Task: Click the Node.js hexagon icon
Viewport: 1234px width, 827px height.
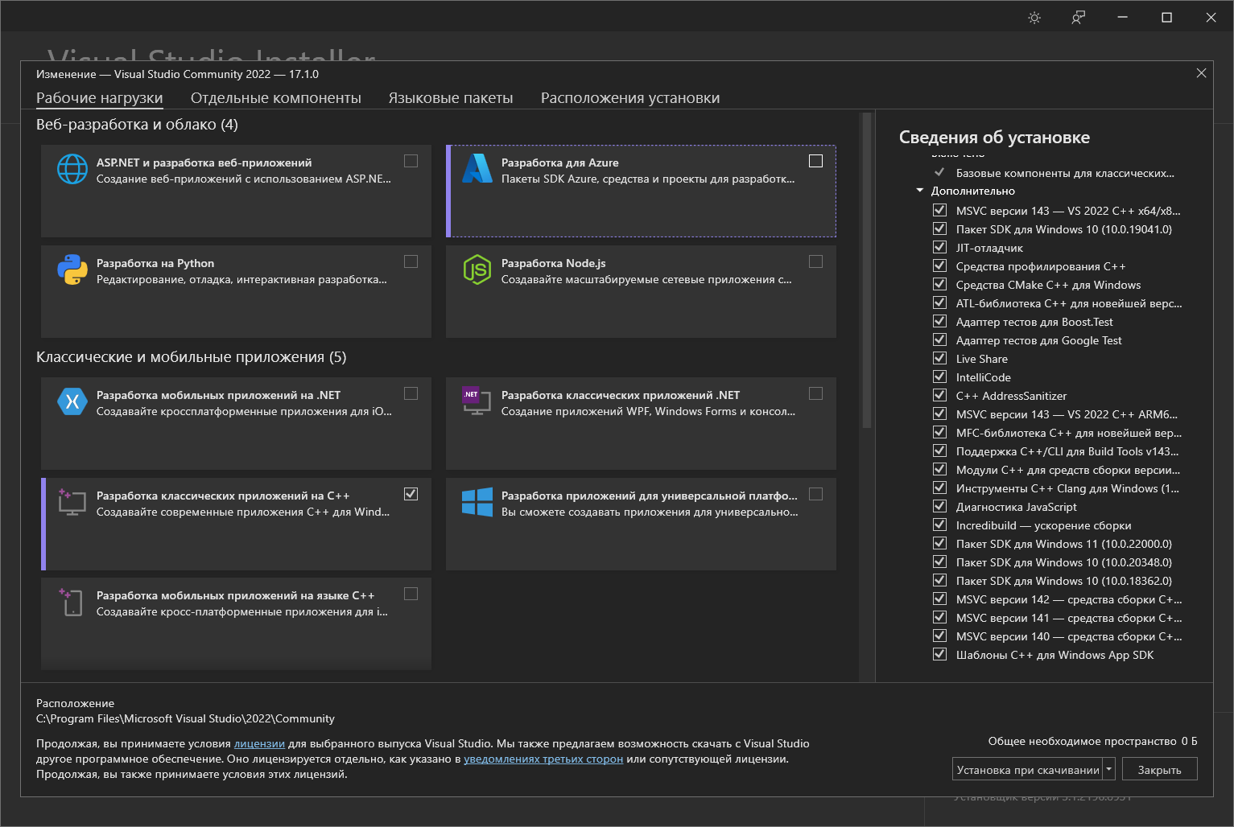Action: 477,269
